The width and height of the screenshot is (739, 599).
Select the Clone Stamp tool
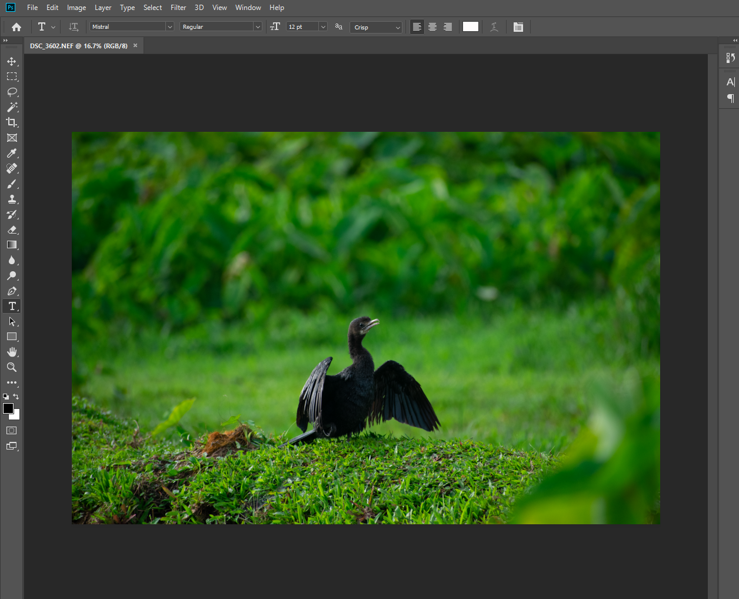point(12,199)
